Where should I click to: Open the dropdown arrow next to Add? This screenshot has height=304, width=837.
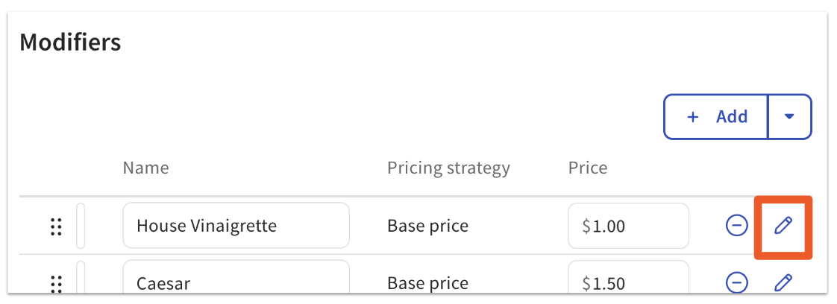point(789,116)
